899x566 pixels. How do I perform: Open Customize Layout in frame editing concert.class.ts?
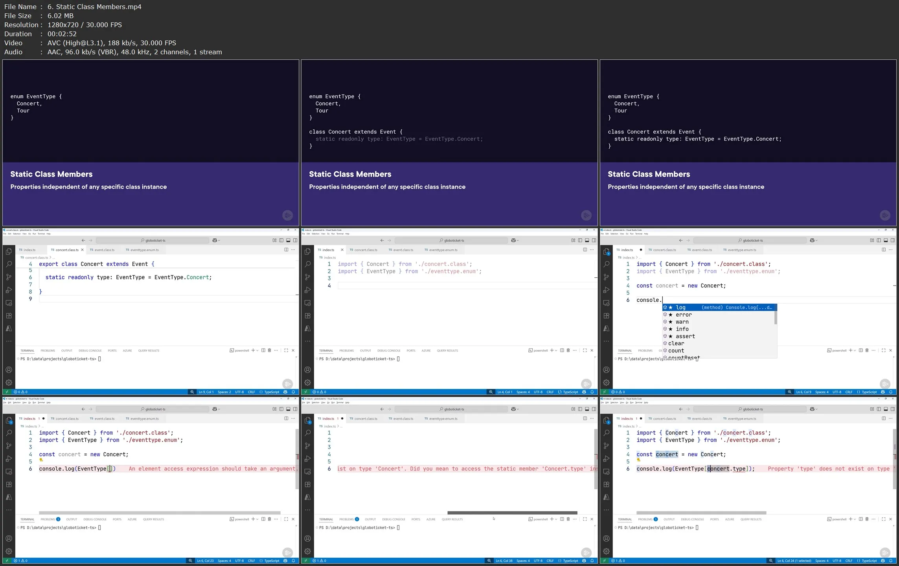[x=274, y=240]
